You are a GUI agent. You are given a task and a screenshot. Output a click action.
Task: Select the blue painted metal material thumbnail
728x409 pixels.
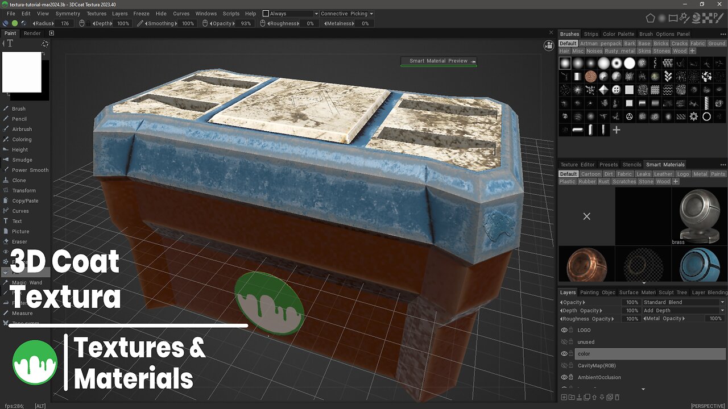pyautogui.click(x=699, y=264)
